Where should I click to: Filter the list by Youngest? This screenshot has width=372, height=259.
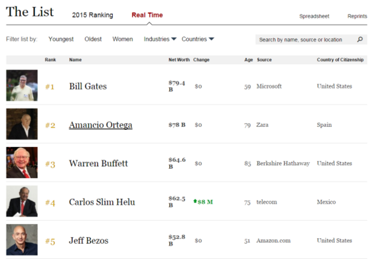tap(61, 39)
